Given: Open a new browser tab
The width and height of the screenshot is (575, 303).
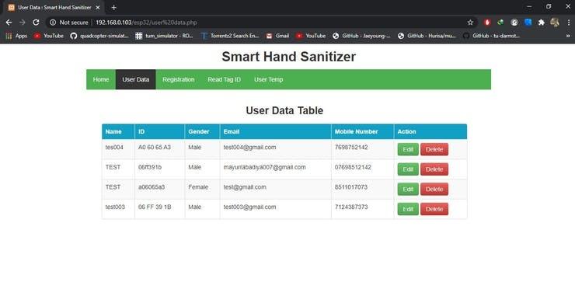Looking at the screenshot, I should pyautogui.click(x=113, y=7).
